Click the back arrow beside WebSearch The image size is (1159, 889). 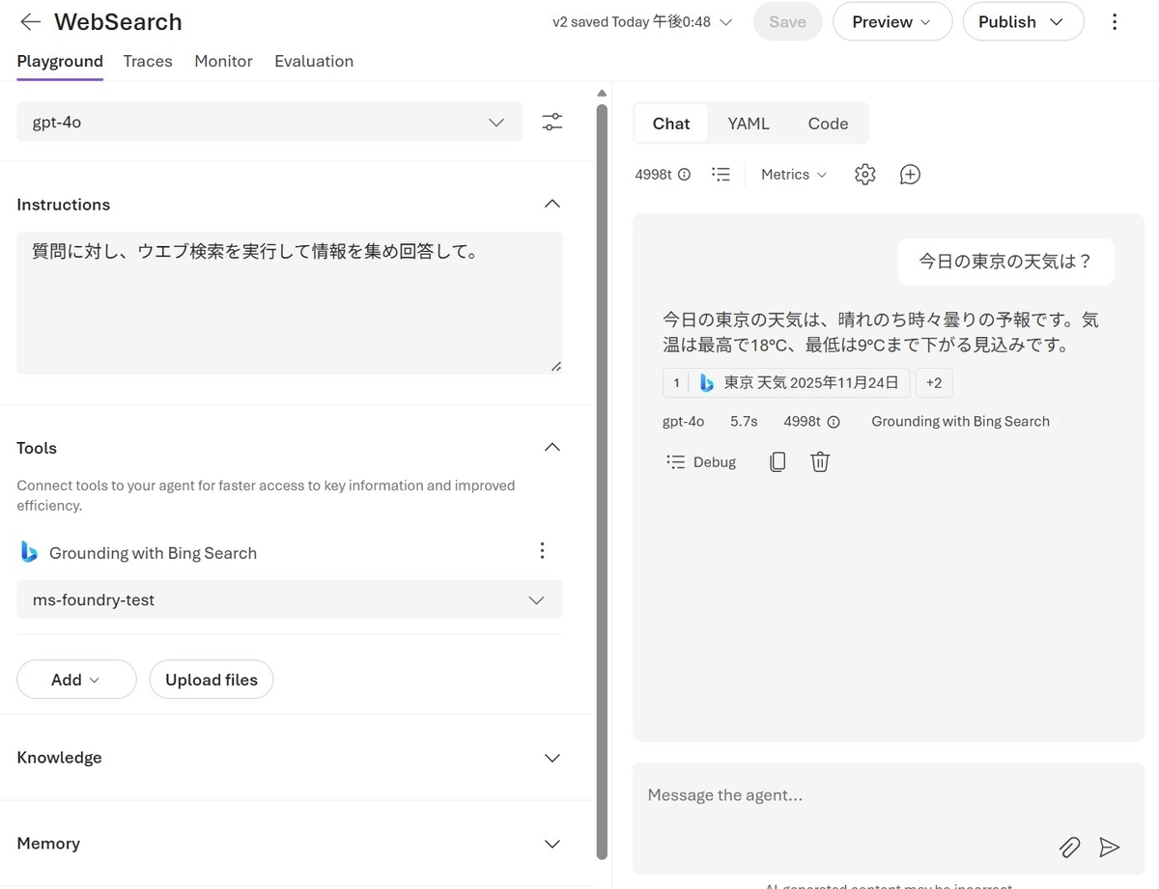click(x=31, y=21)
